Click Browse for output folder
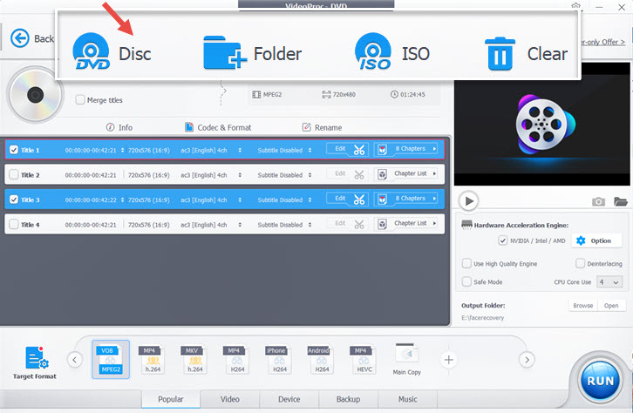 (x=583, y=306)
